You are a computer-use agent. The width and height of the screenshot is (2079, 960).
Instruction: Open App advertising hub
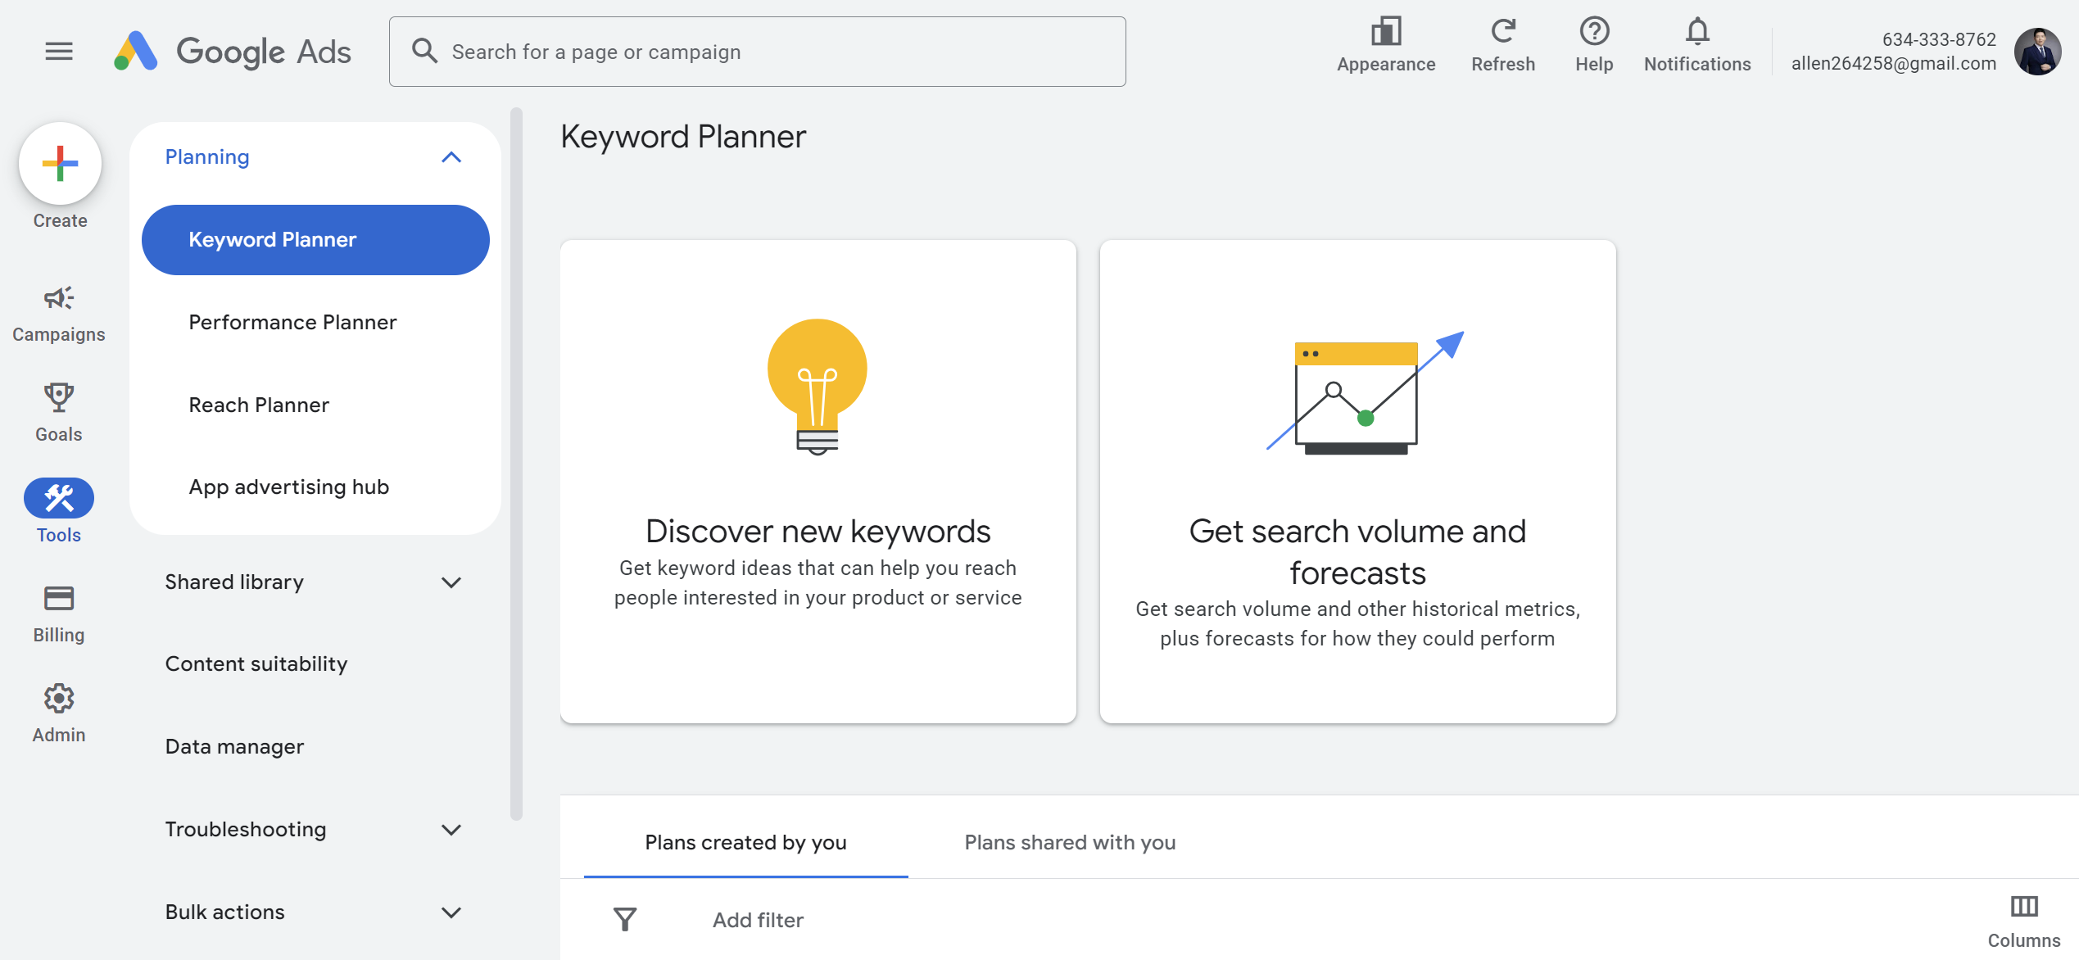(x=315, y=487)
